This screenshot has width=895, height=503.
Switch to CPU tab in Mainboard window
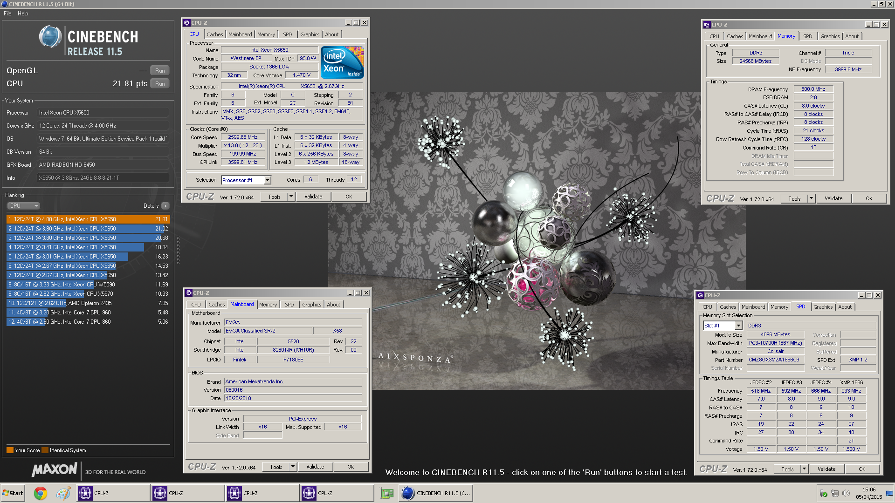point(196,305)
